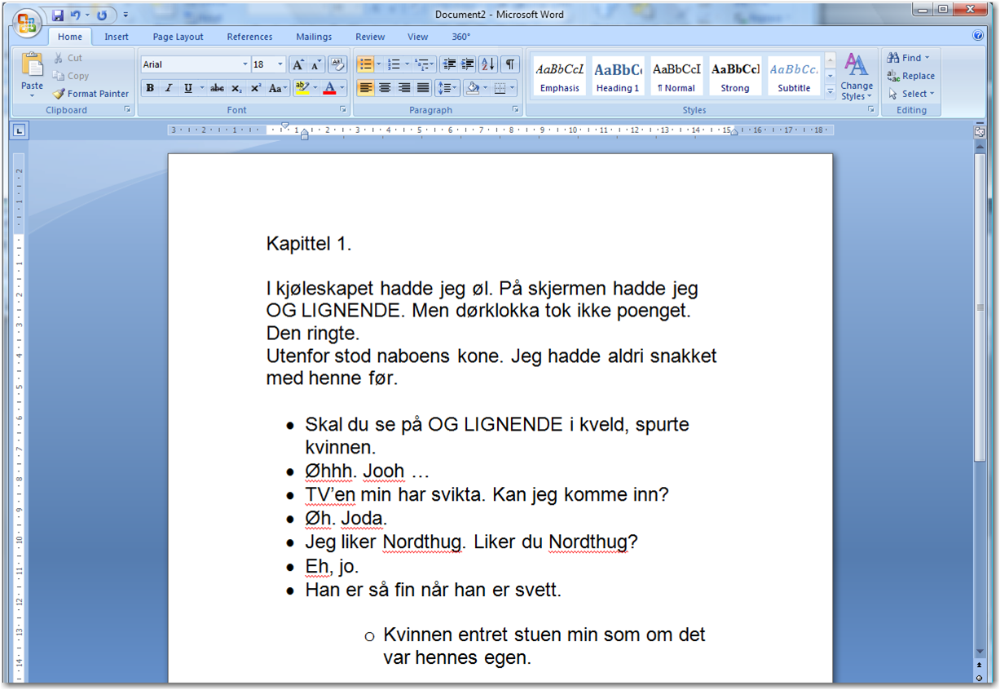1000x690 pixels.
Task: Toggle italic formatting
Action: tap(167, 87)
